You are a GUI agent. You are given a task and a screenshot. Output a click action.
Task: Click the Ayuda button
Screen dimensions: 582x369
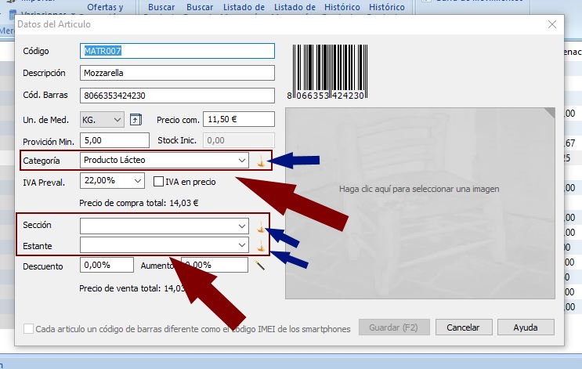click(526, 327)
